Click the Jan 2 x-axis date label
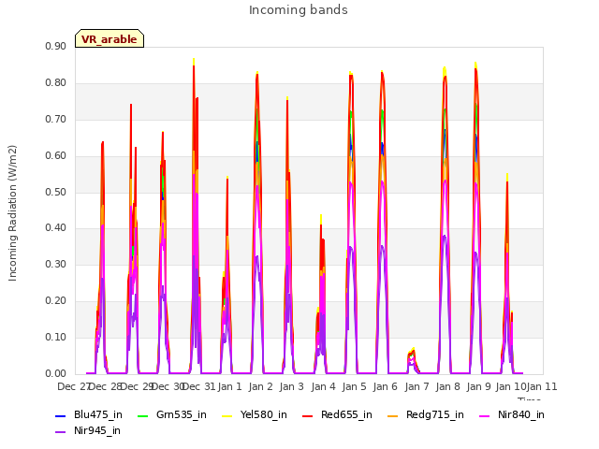 261,386
